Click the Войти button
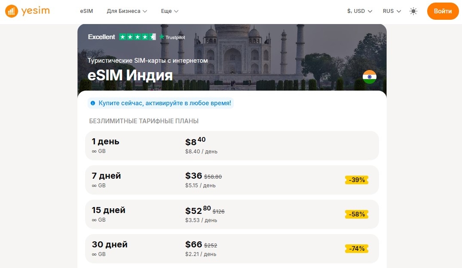Screen dimensions: 462x268 click(443, 11)
